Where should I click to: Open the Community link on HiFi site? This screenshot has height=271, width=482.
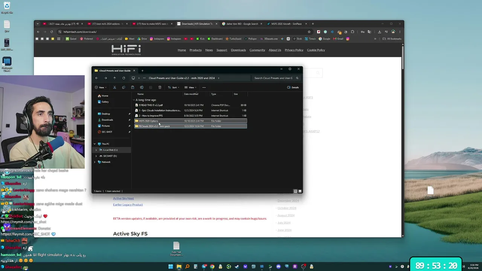[257, 50]
